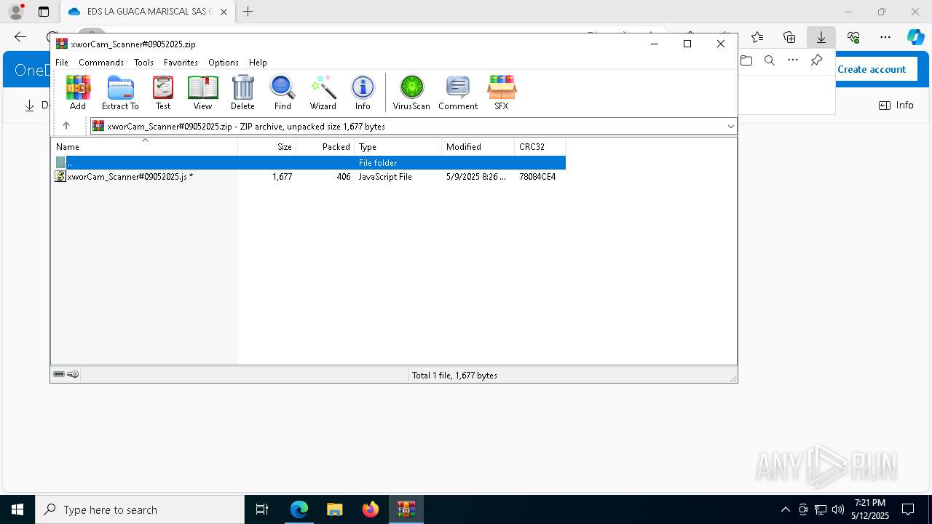This screenshot has height=524, width=932.
Task: Open the Info pane in OneDrive
Action: [896, 106]
